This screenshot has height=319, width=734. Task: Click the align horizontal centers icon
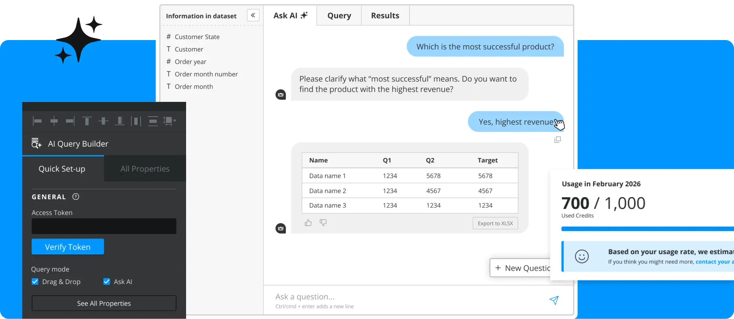point(54,121)
